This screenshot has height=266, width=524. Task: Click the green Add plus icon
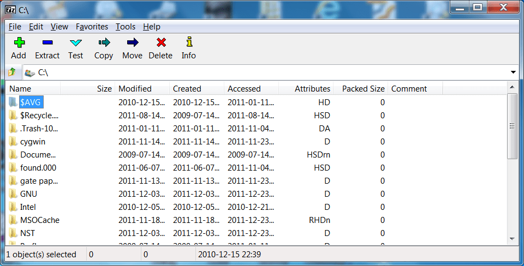click(19, 43)
